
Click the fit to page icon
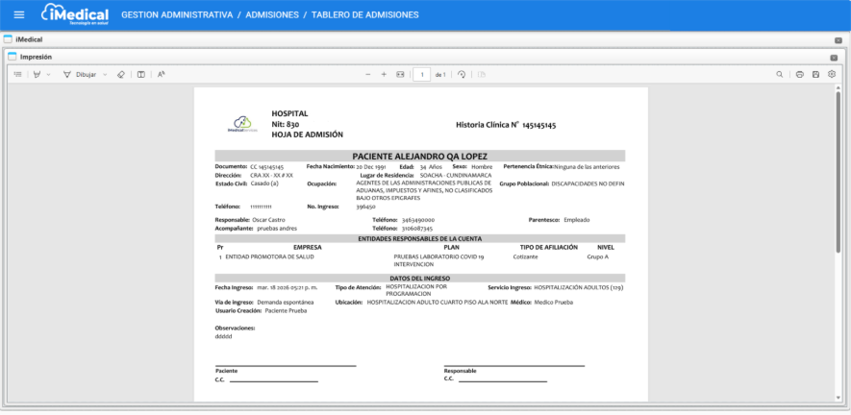pos(400,74)
